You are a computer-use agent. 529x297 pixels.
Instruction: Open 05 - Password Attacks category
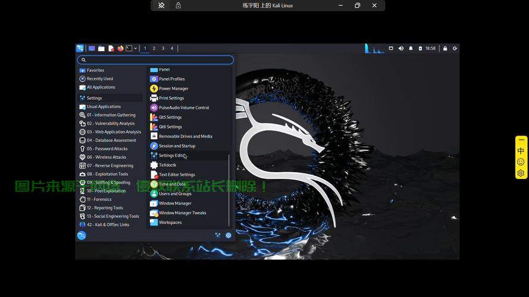111,148
